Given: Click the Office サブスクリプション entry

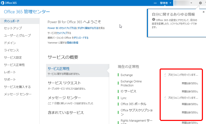Looking at the screenshot, I should pos(137,112).
